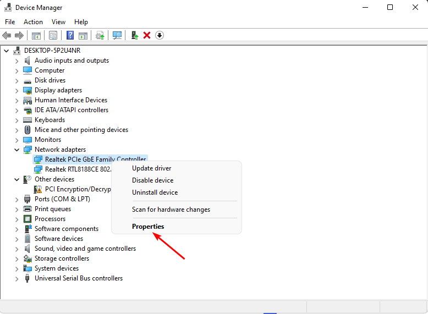Image resolution: width=428 pixels, height=314 pixels.
Task: Click the Disk drives icon
Action: (28, 81)
